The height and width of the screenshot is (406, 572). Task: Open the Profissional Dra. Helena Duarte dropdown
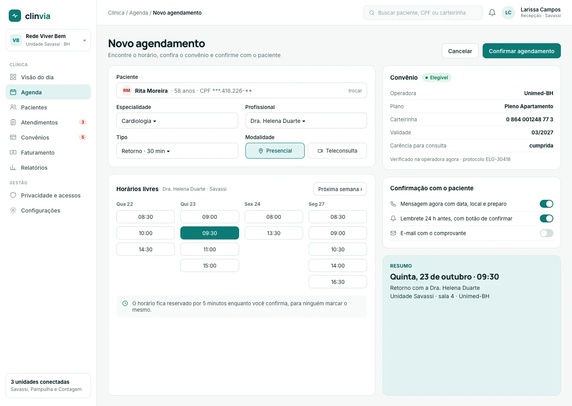306,121
